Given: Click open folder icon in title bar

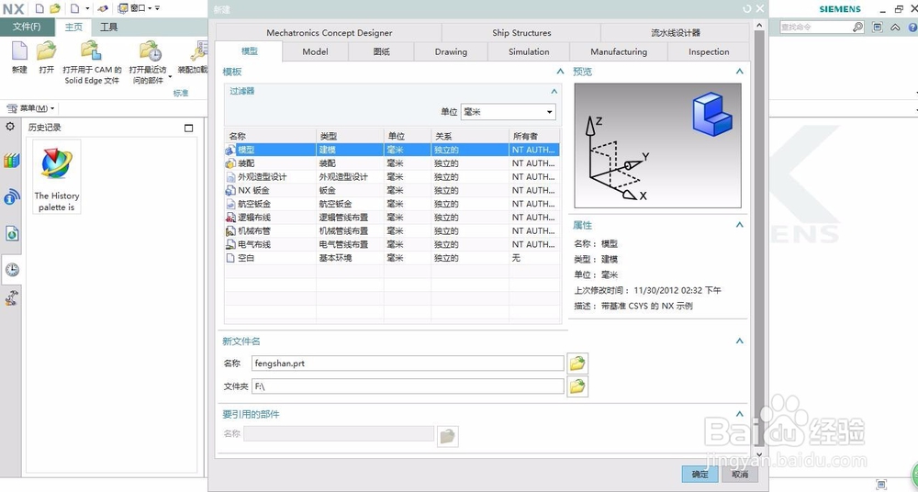Looking at the screenshot, I should tap(55, 8).
